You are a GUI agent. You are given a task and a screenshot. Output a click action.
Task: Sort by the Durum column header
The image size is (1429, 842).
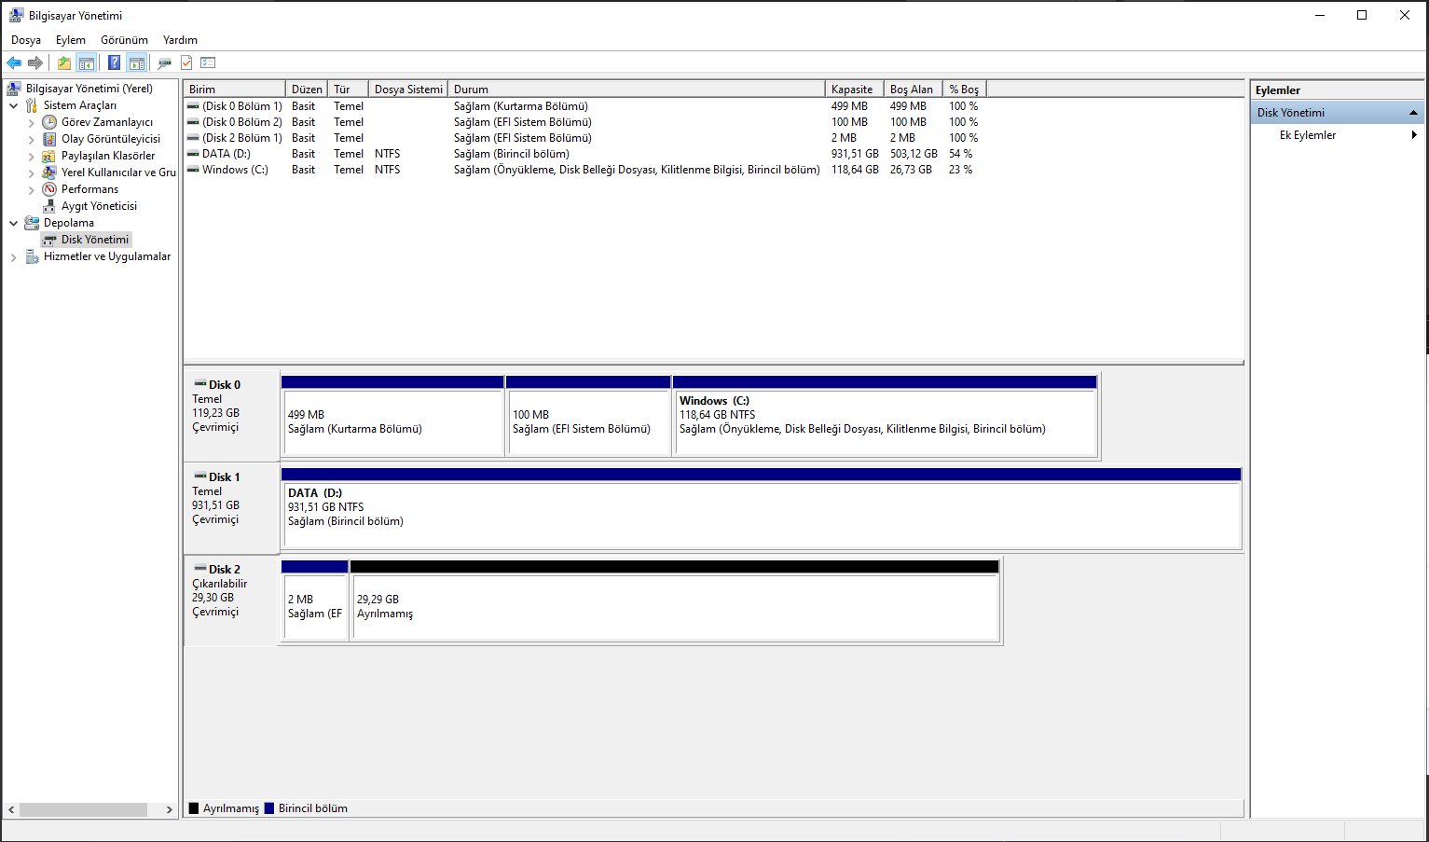637,90
